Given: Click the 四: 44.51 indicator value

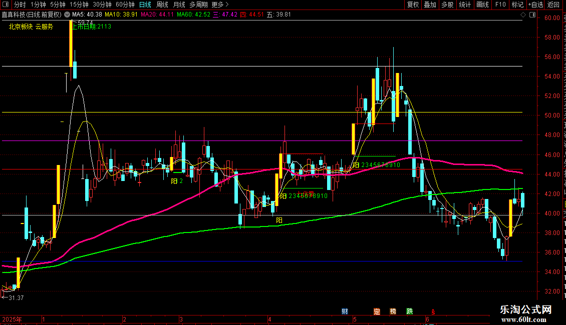Looking at the screenshot, I should point(252,14).
